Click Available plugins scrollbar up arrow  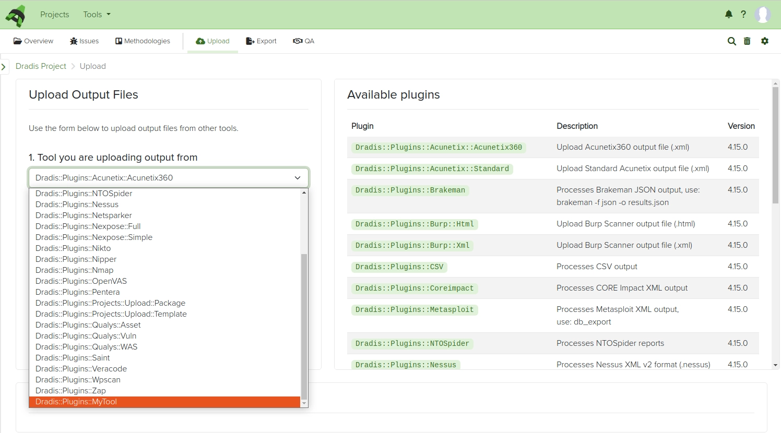(x=775, y=83)
